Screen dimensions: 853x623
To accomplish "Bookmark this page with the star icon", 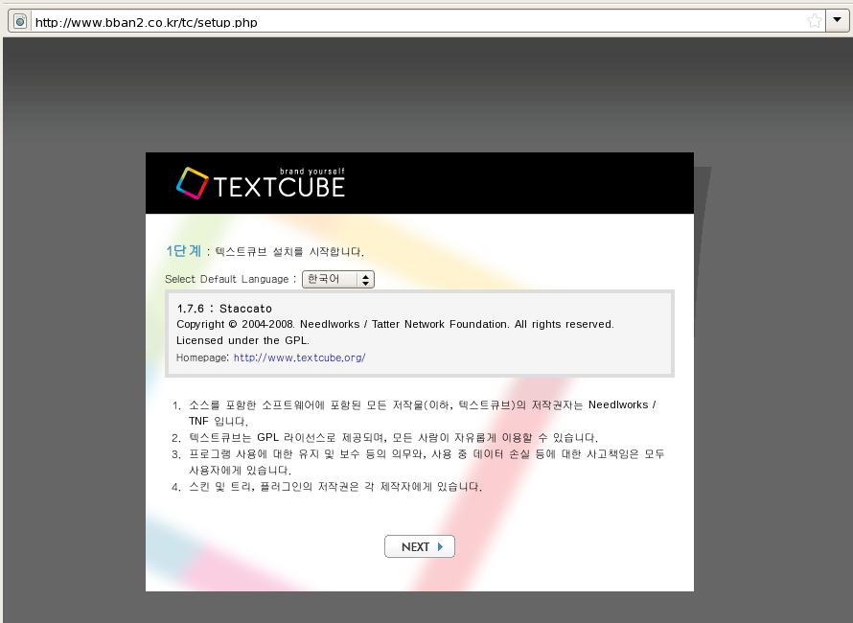I will coord(815,21).
